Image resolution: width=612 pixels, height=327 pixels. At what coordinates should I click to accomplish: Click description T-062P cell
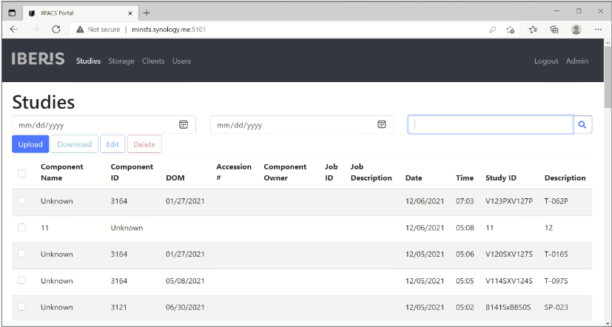(556, 201)
